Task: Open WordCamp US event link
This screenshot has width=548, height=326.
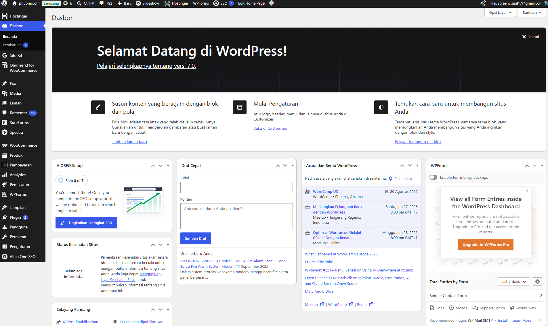Action: click(x=325, y=191)
